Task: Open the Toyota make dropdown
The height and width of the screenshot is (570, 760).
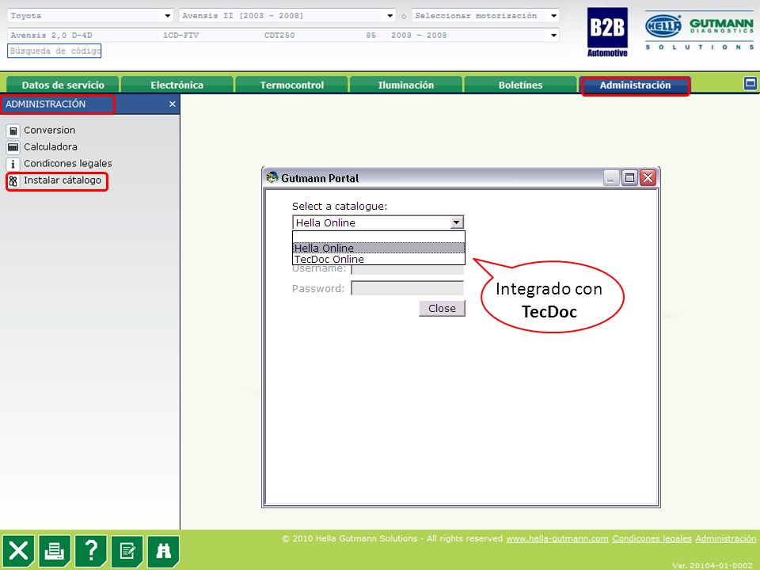Action: (x=167, y=16)
